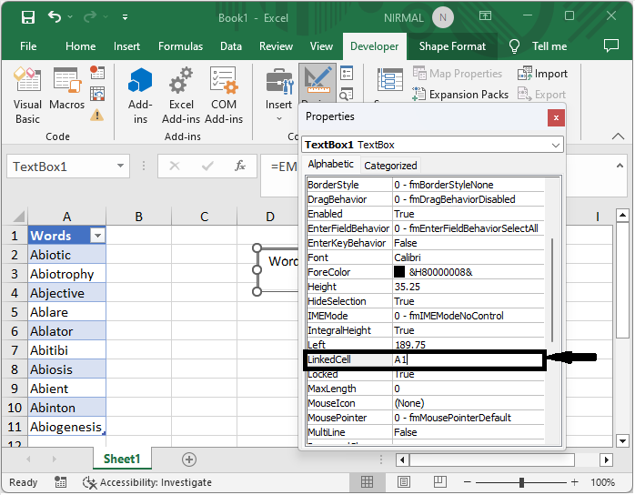Switch to the Data tab
635x495 pixels.
pyautogui.click(x=231, y=46)
